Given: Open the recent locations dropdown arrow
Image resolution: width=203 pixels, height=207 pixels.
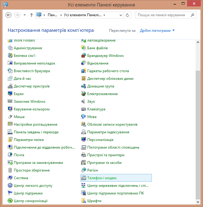Looking at the screenshot, I should (24, 15).
